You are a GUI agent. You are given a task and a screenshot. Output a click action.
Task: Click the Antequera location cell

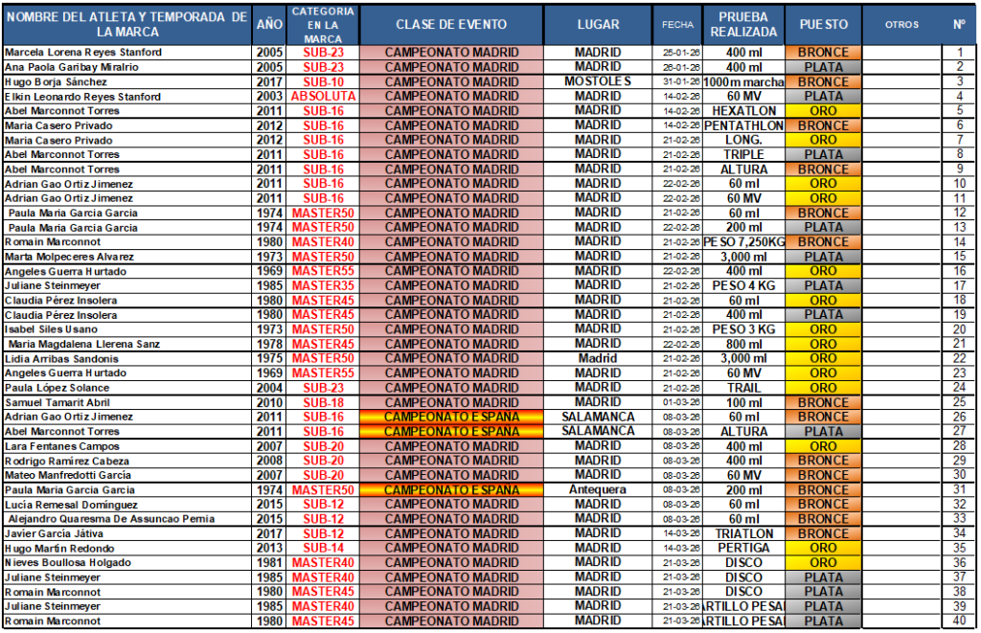[598, 489]
